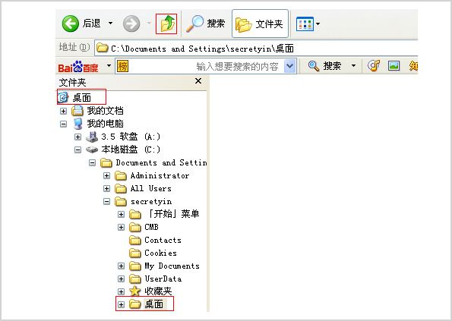Image resolution: width=452 pixels, height=321 pixels.
Task: Collapse the 本地磁盘 (C:) tree node
Action: [x=77, y=149]
